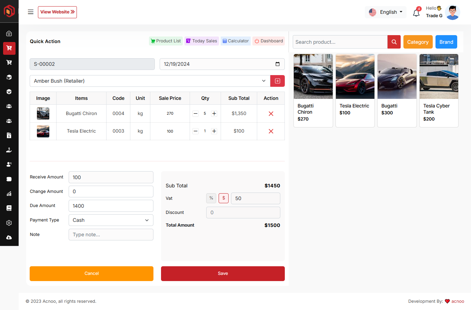
Task: Remove Bugatti Chiron row with red X
Action: tap(271, 114)
